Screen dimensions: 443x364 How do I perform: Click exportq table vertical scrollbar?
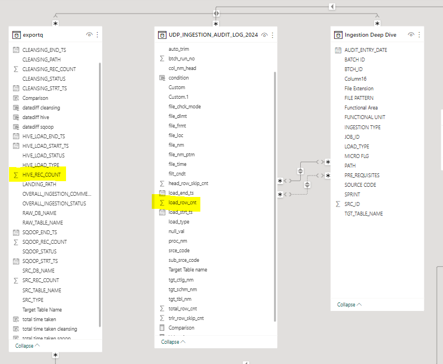pos(100,195)
